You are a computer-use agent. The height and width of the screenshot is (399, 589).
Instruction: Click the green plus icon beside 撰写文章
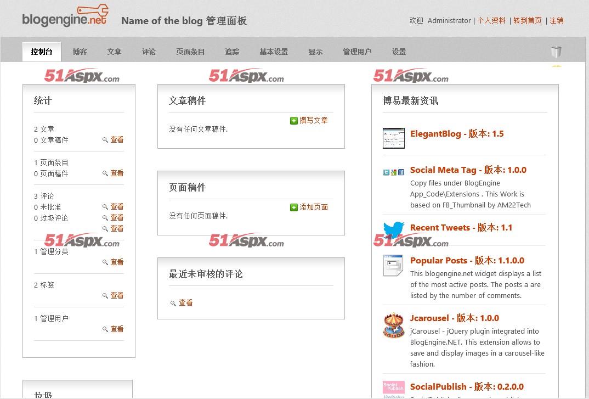(x=294, y=121)
